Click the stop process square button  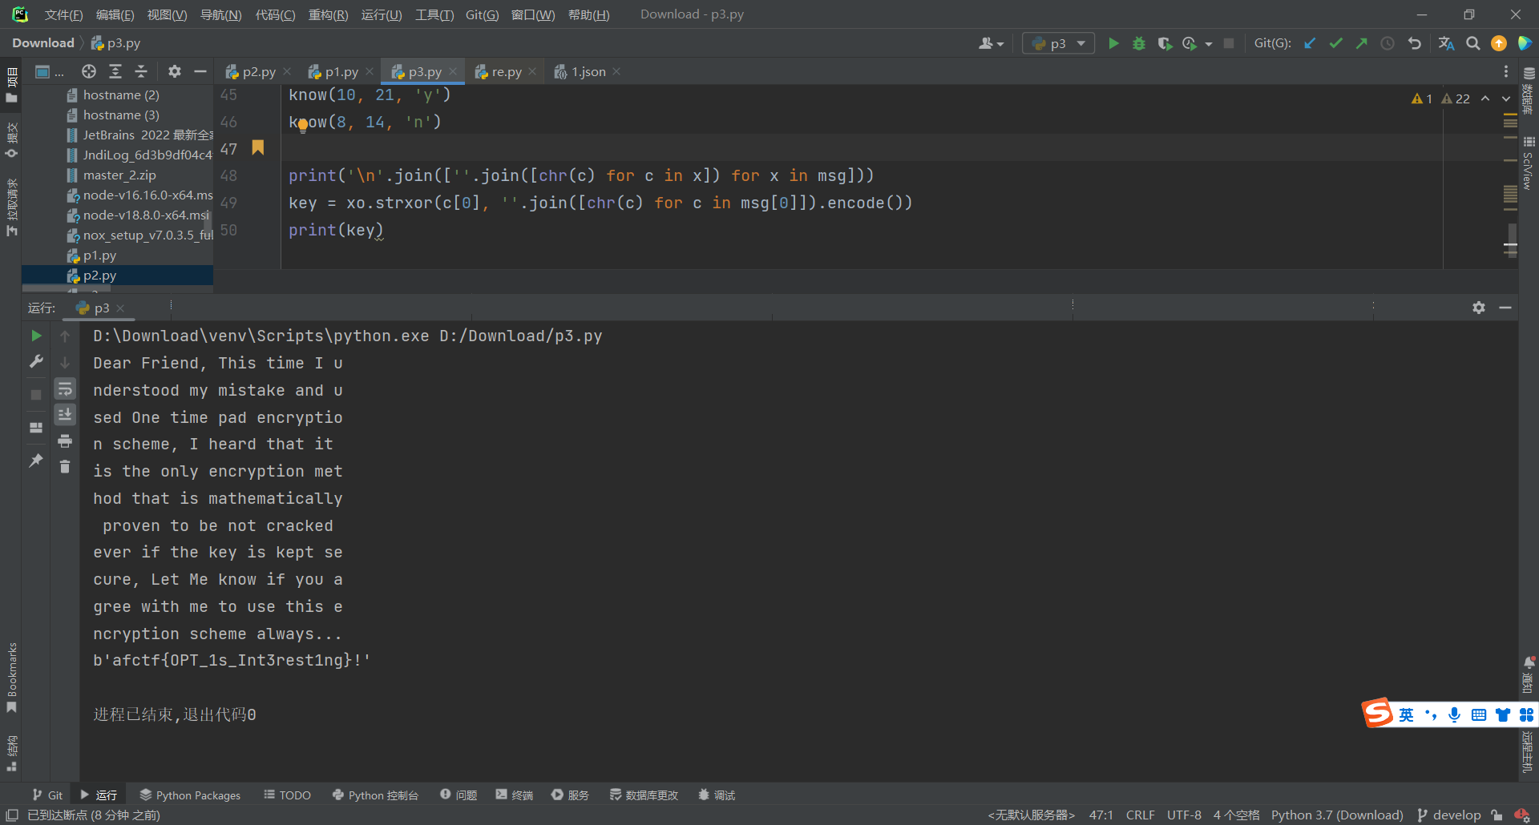(1229, 43)
